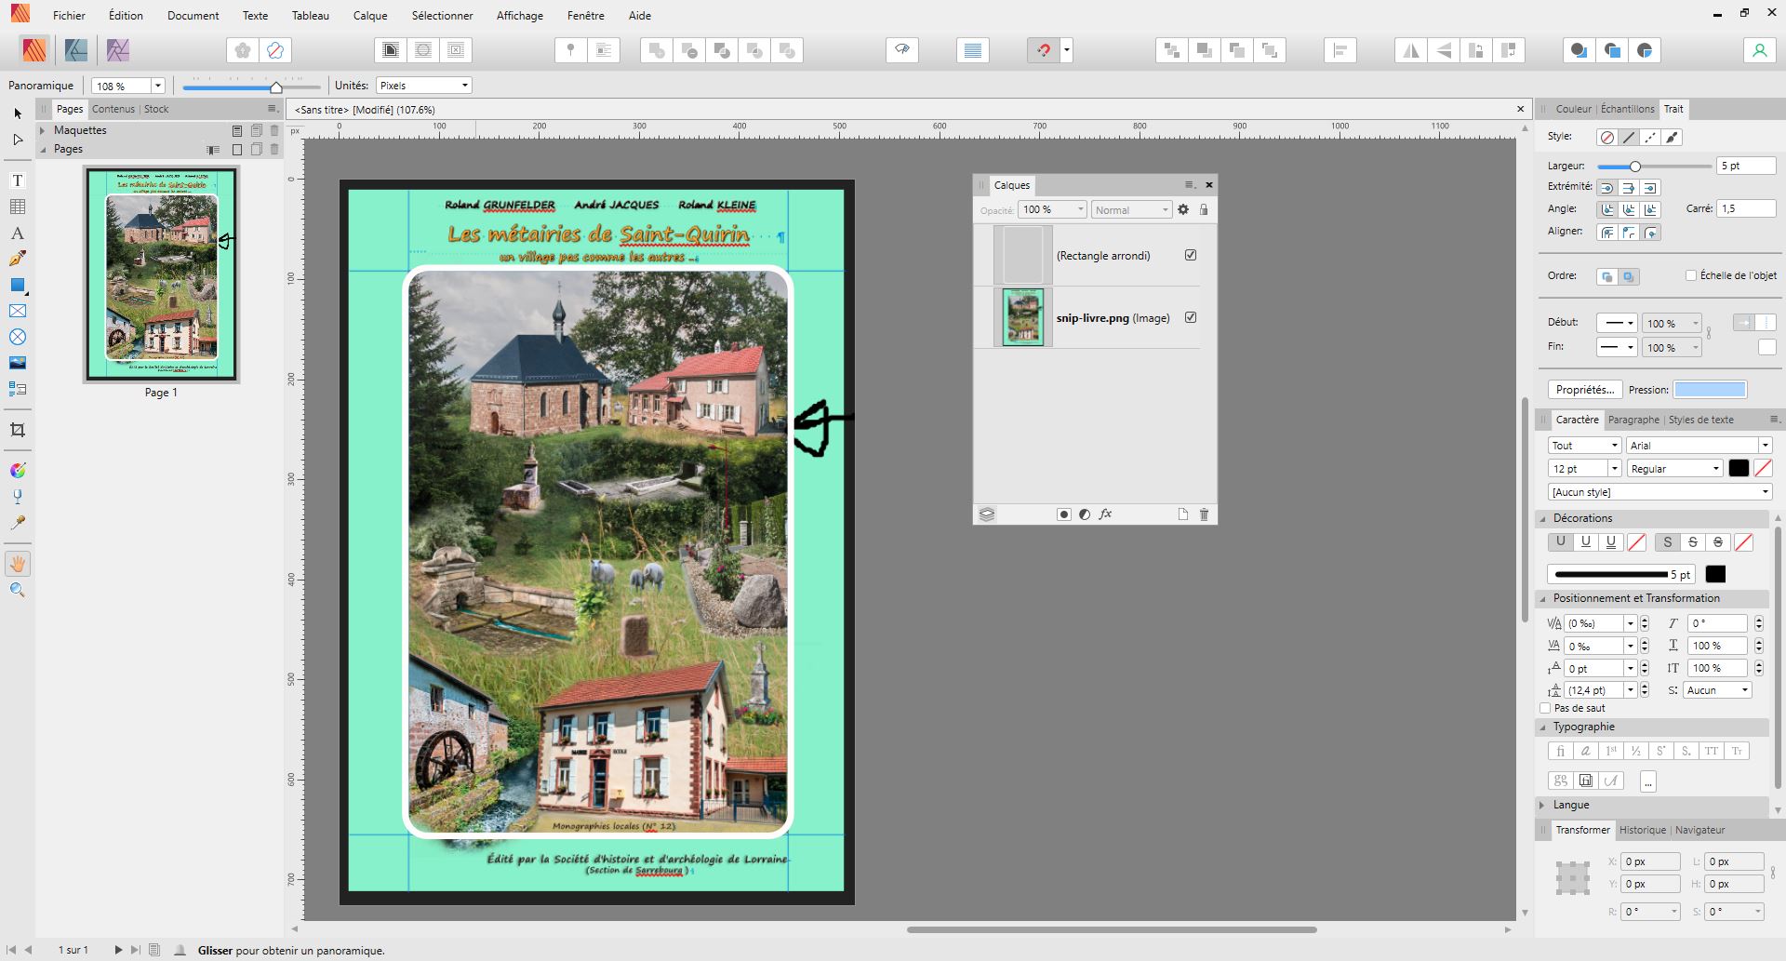Add a mask layer in Calques panel
The width and height of the screenshot is (1786, 961).
click(x=1064, y=514)
